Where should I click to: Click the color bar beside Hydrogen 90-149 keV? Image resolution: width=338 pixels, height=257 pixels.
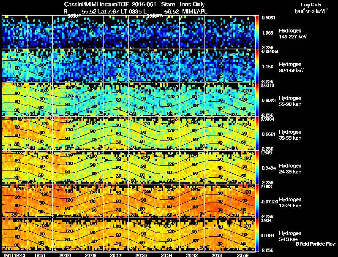click(257, 66)
